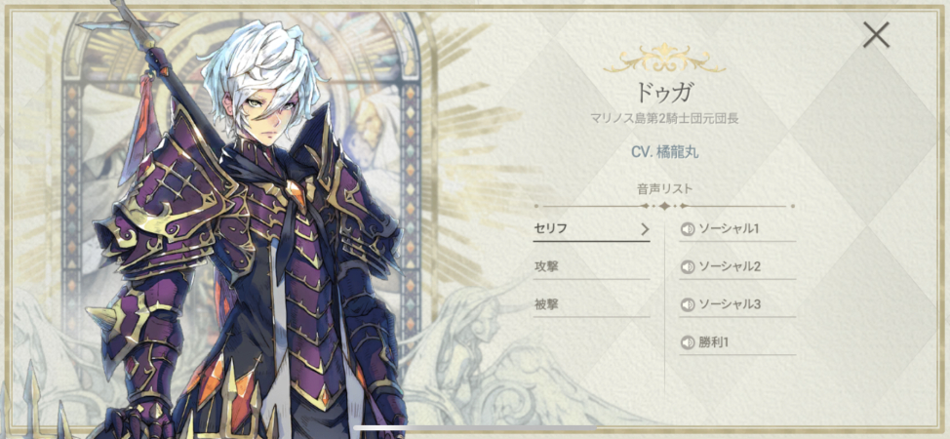
Task: Select the 攻撃 voice category
Action: click(x=591, y=266)
